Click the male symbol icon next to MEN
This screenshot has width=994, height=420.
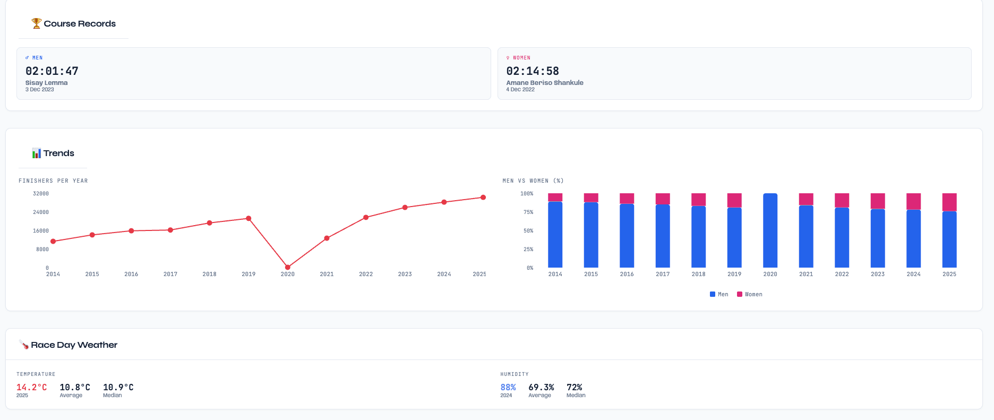[27, 58]
